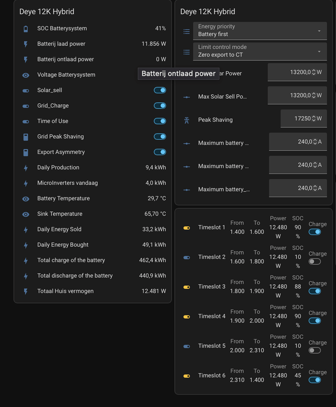The image size is (336, 407).
Task: Disable Export Asymmetry switch
Action: (x=160, y=152)
